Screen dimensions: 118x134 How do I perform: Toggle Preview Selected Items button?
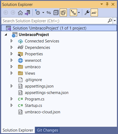pos(94,13)
